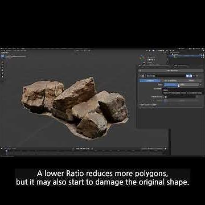
Task: Click the timeline playhead frame marker
Action: point(6,151)
